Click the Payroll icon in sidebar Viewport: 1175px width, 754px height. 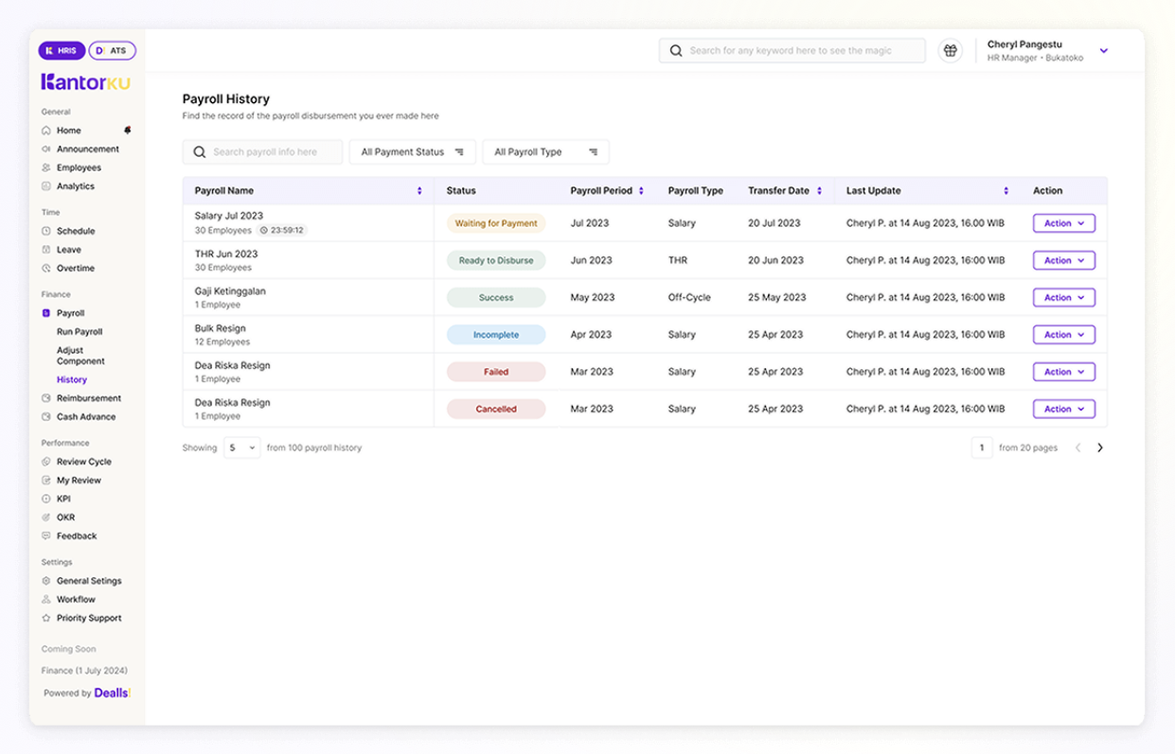(x=46, y=313)
